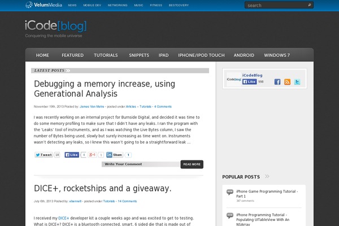Image resolution: width=339 pixels, height=226 pixels.
Task: Open the SNIPPETS nav tab
Action: [139, 55]
